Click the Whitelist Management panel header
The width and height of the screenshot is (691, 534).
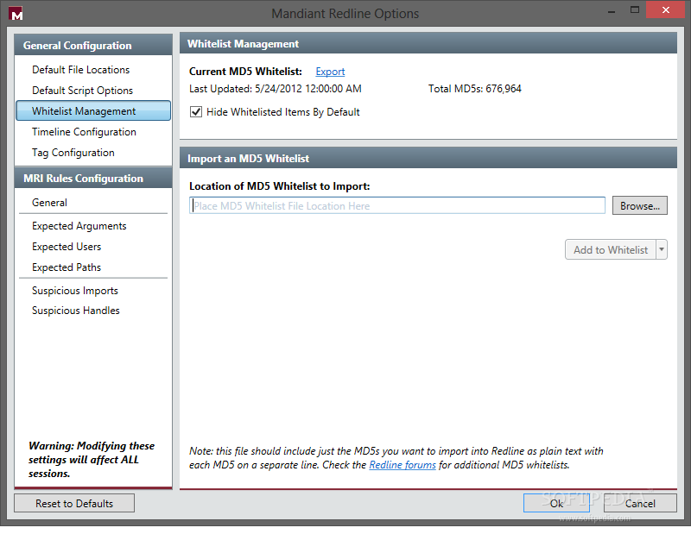428,44
